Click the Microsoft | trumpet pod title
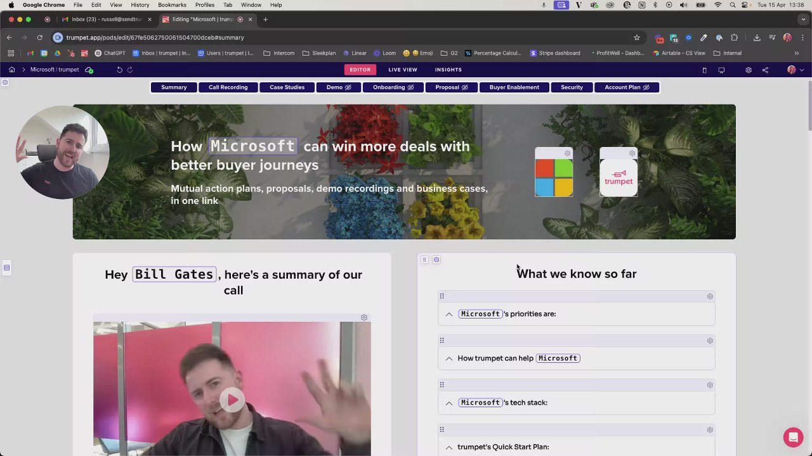Screen dimensions: 812x456 [x=55, y=70]
